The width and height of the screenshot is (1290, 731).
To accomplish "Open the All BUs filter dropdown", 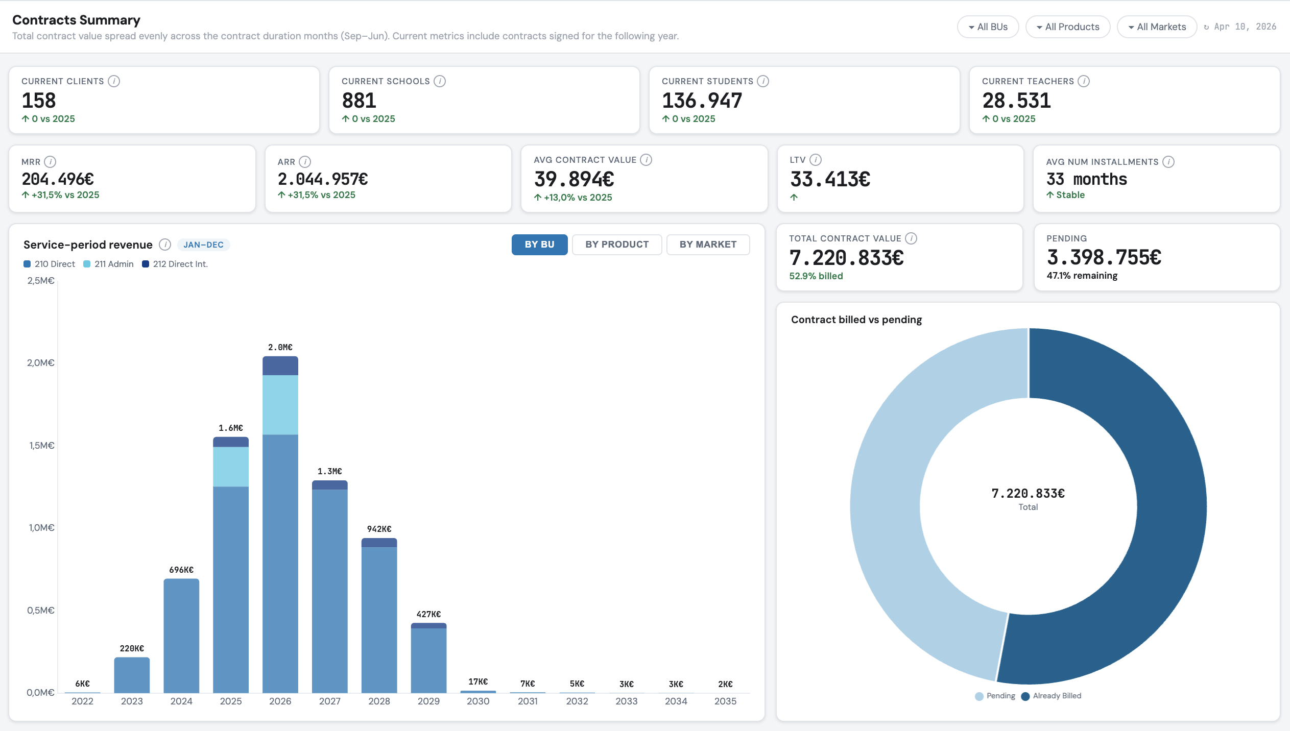I will click(987, 27).
